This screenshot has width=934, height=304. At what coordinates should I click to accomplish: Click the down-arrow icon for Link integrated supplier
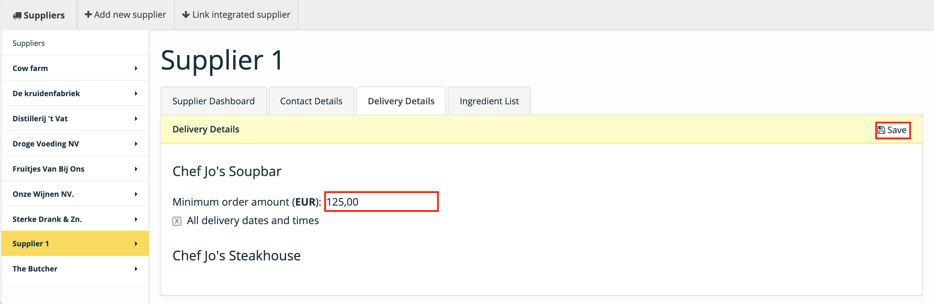[x=186, y=14]
